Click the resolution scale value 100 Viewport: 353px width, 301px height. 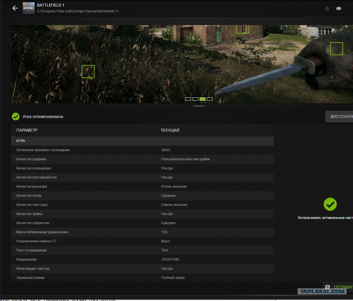(x=164, y=232)
